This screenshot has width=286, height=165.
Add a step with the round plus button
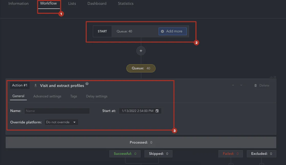coord(141,51)
